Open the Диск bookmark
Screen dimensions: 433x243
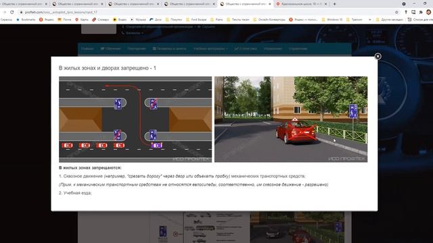pos(156,20)
